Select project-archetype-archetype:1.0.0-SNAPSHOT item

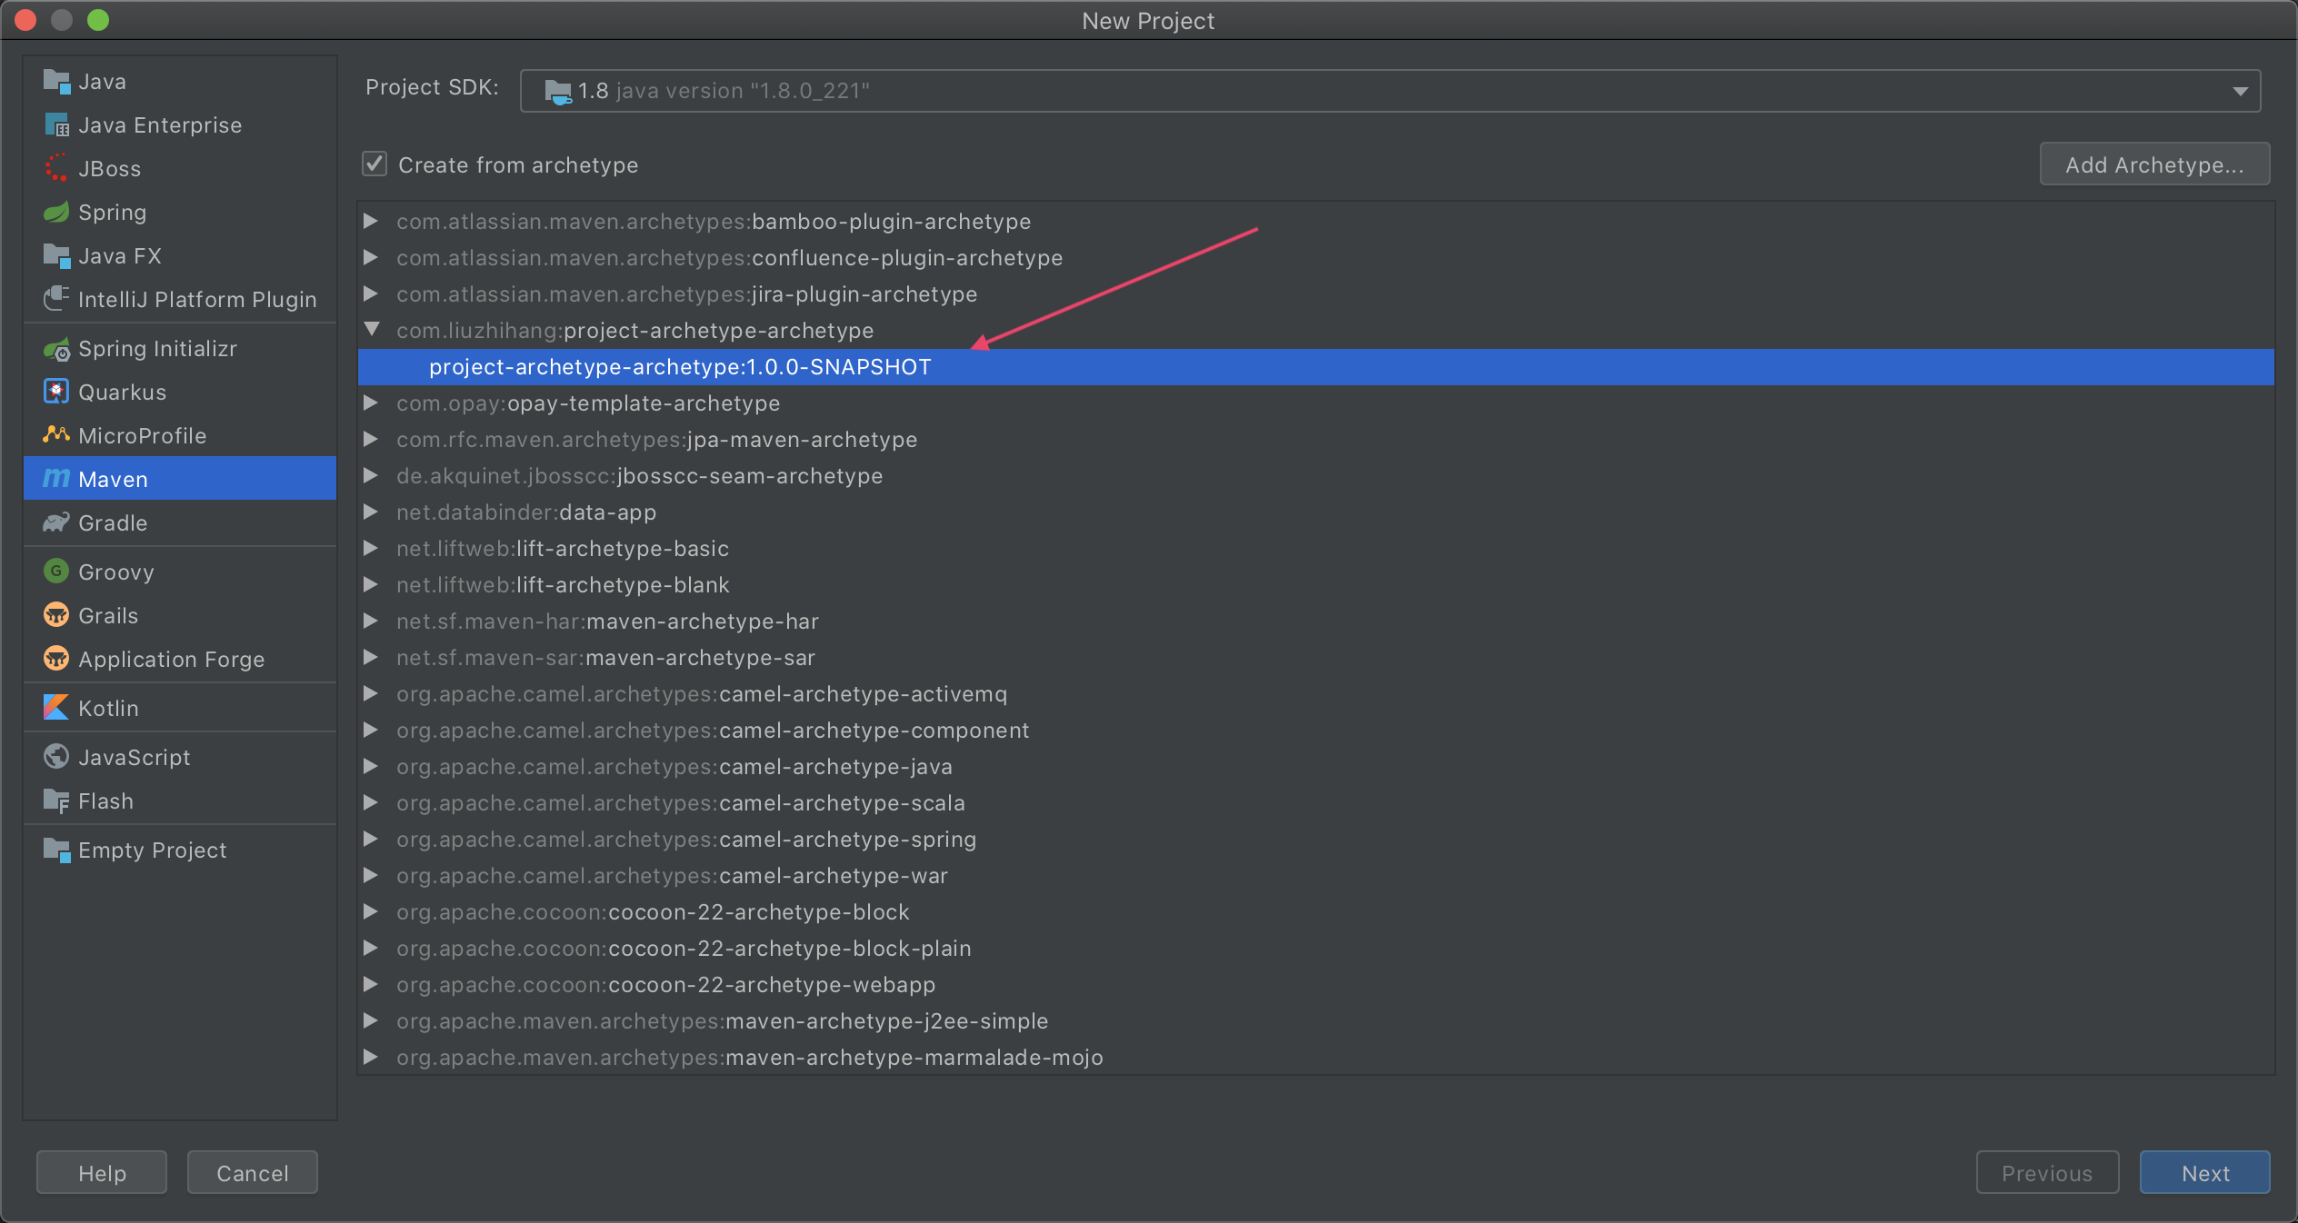tap(681, 366)
